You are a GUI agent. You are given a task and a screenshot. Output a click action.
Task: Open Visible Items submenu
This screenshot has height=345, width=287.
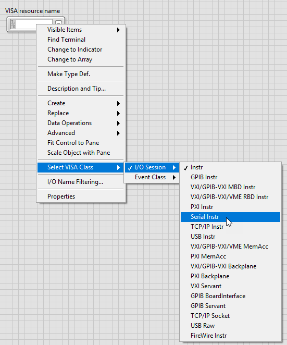[81, 30]
